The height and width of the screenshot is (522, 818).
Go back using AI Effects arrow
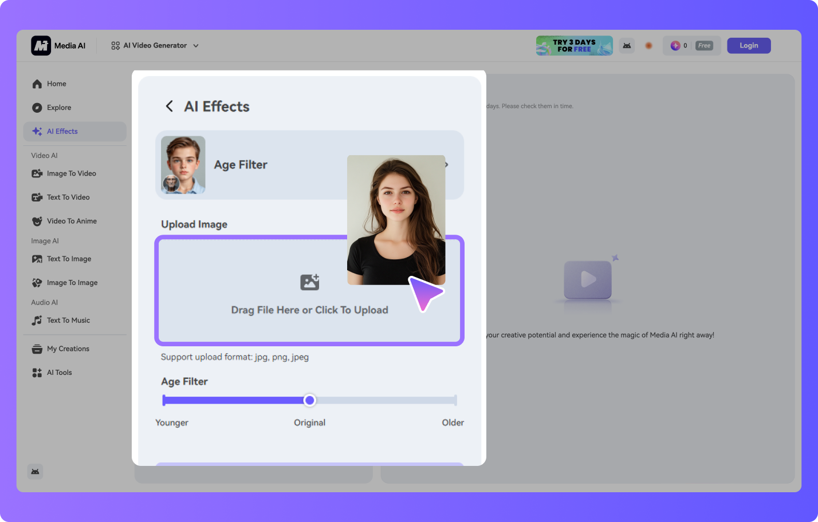pos(169,106)
